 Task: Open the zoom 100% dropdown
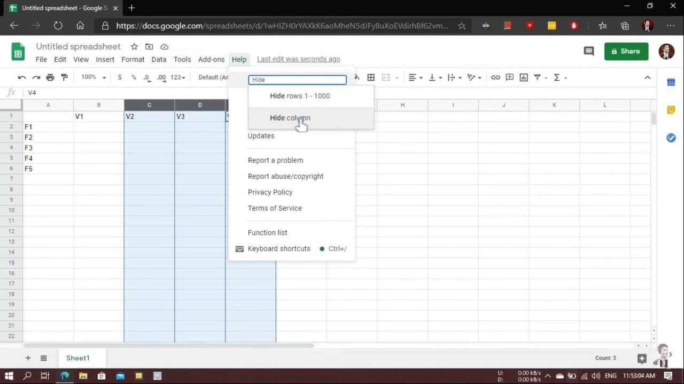(x=94, y=77)
